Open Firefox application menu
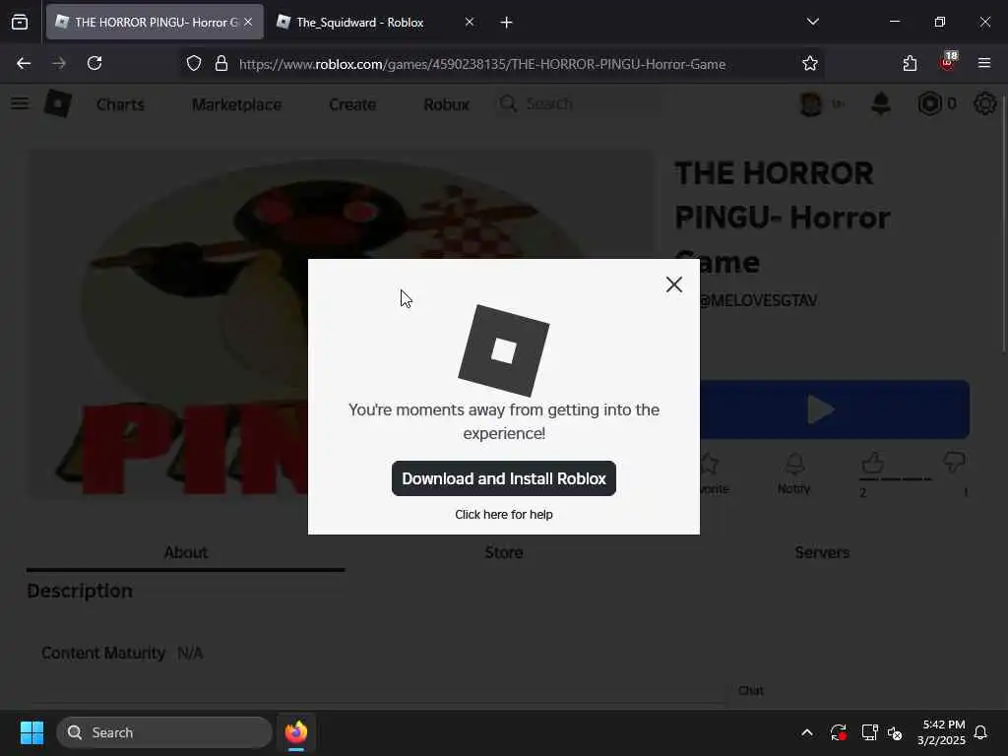Screen dimensions: 1008x756 tap(984, 63)
